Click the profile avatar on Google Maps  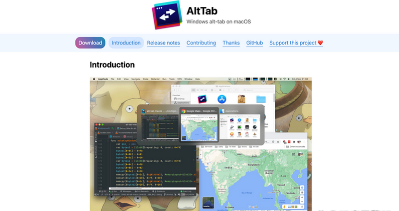[x=300, y=154]
